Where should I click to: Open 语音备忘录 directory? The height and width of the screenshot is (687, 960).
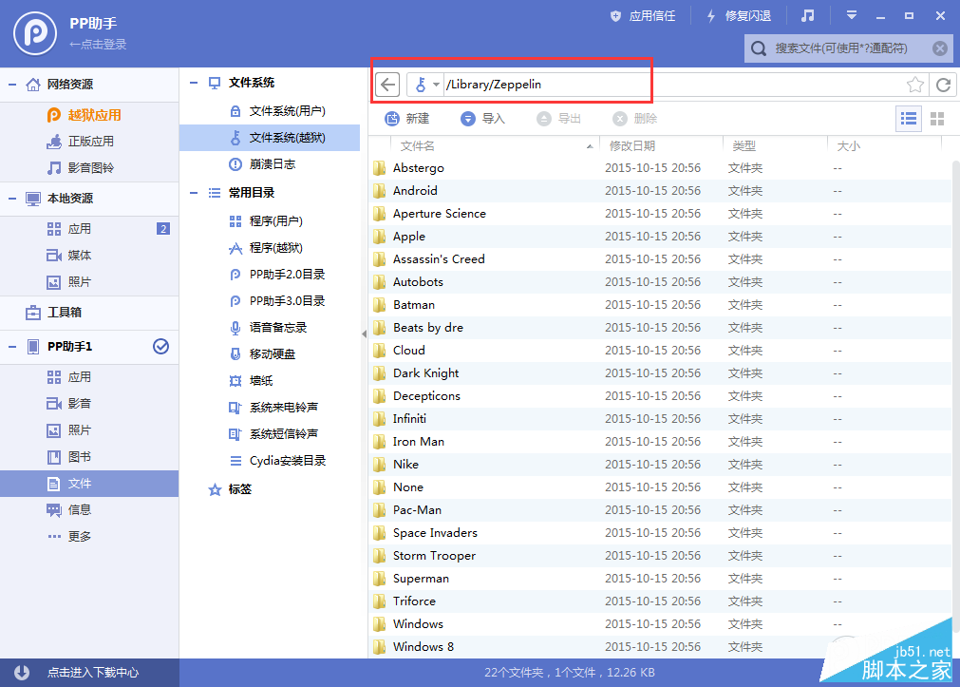tap(268, 327)
